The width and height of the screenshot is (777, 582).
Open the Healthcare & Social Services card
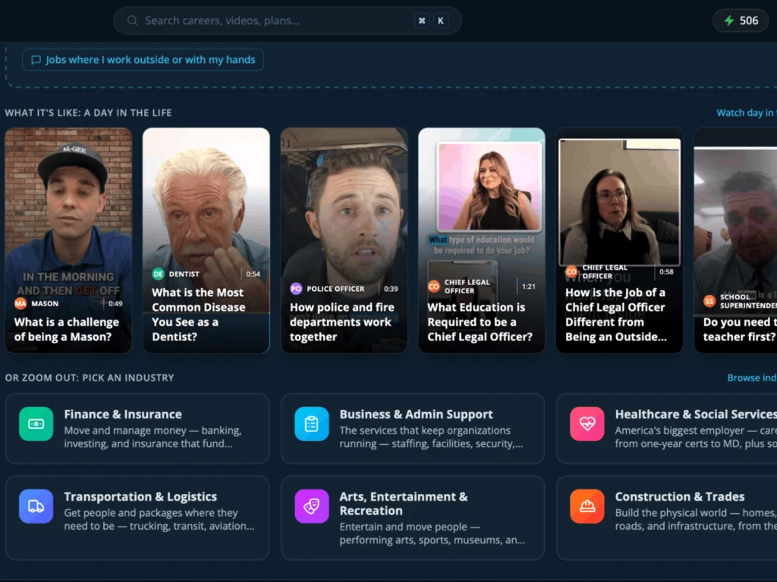[666, 429]
